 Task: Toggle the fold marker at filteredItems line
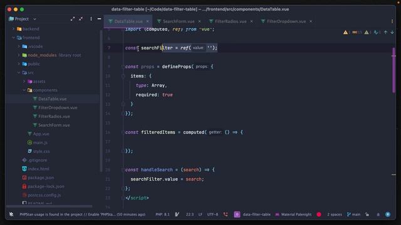[x=123, y=132]
